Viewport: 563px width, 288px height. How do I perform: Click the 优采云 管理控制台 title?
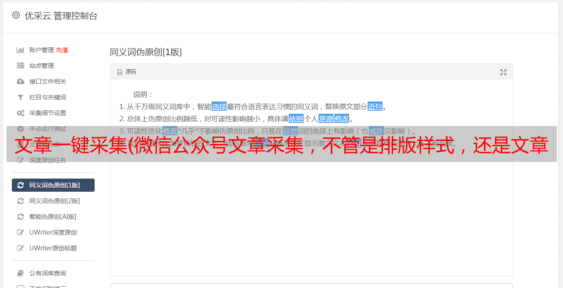[61, 16]
